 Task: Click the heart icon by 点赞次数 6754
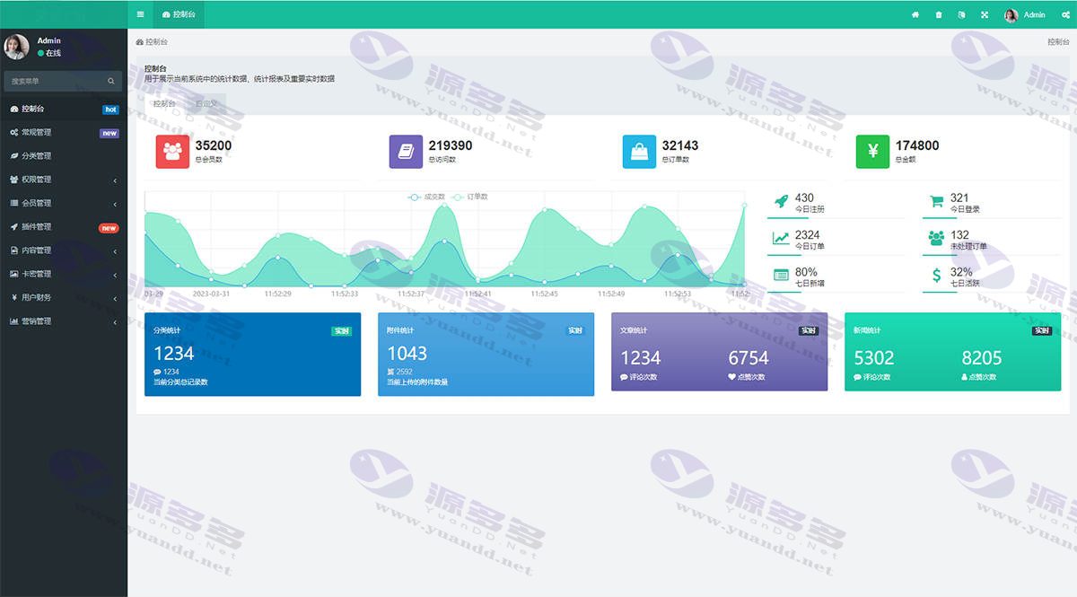pyautogui.click(x=731, y=377)
